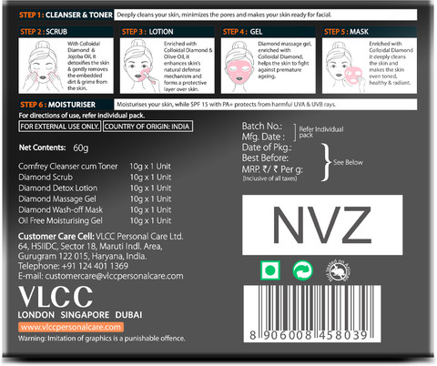Click the 'Telephone: +91 124 401 1369' line
Viewport: 437px width, 366px height.
73,266
